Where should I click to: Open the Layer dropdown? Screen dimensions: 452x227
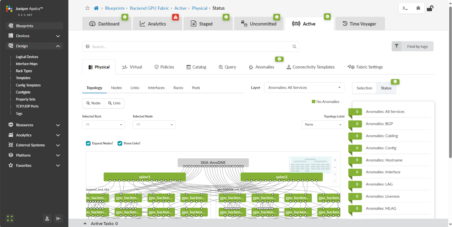click(304, 88)
